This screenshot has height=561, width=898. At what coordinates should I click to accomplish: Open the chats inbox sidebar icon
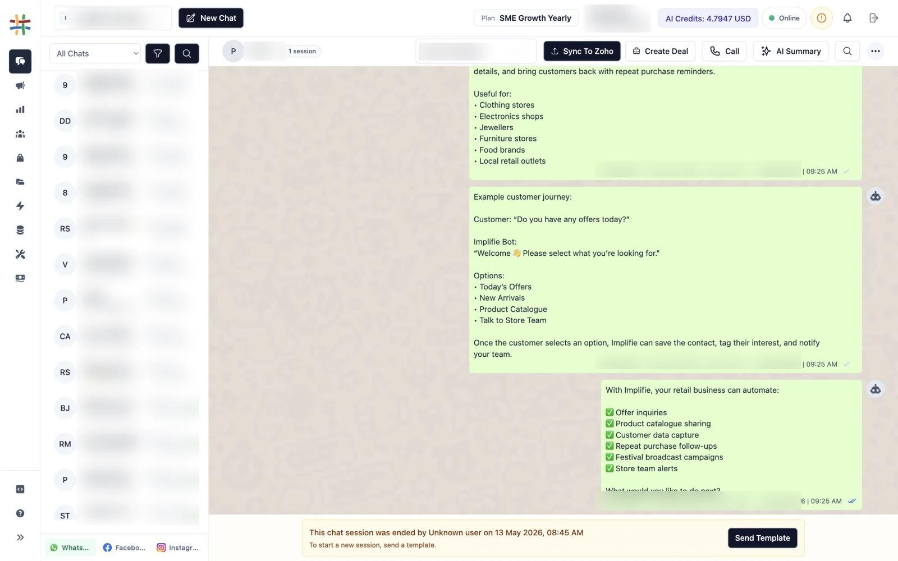20,61
